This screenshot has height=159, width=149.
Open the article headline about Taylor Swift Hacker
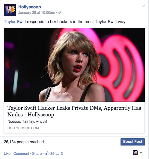pyautogui.click(x=74, y=111)
